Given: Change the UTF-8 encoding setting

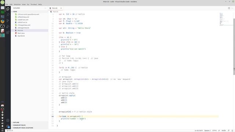Looking at the screenshot, I should click(x=214, y=131).
